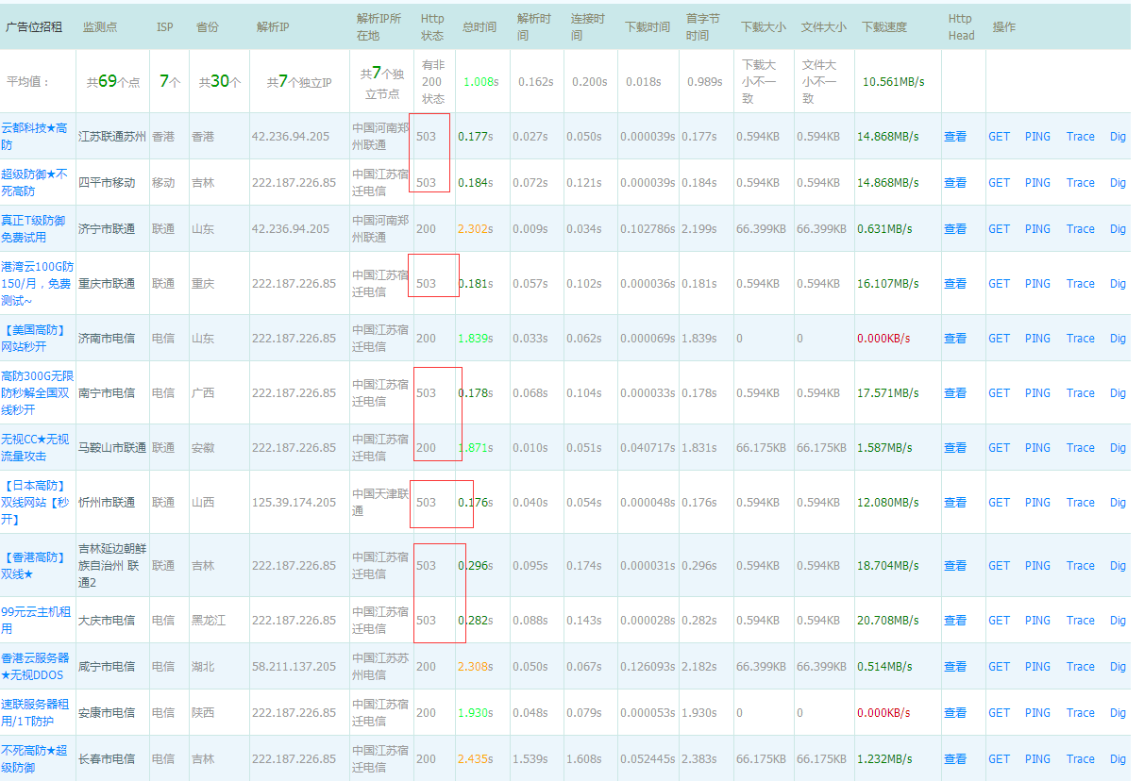Click the Http 状态 column header
The height and width of the screenshot is (781, 1144).
tap(432, 26)
